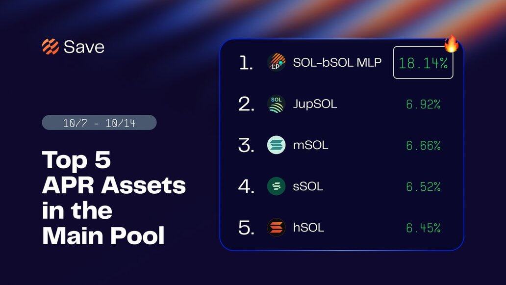Screen dimensions: 506x285
Task: Click the 6.45% APR value
Action: (423, 228)
